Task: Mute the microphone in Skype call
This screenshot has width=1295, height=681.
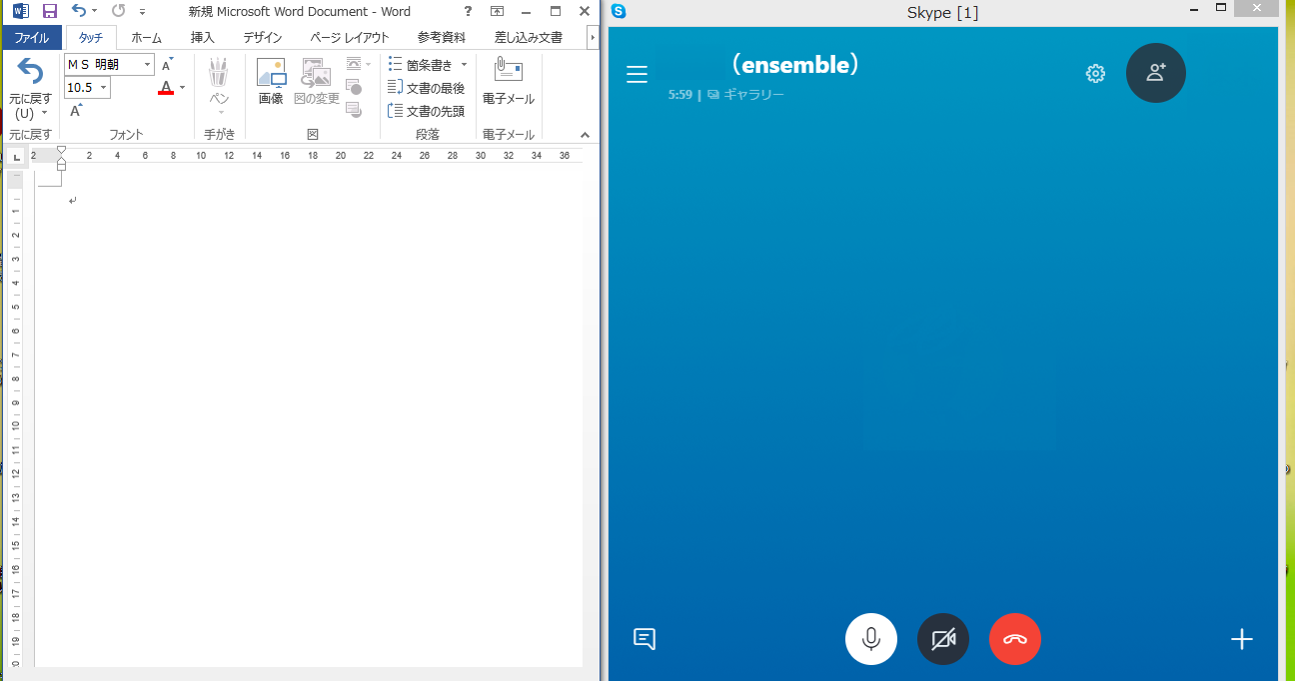Action: (x=871, y=639)
